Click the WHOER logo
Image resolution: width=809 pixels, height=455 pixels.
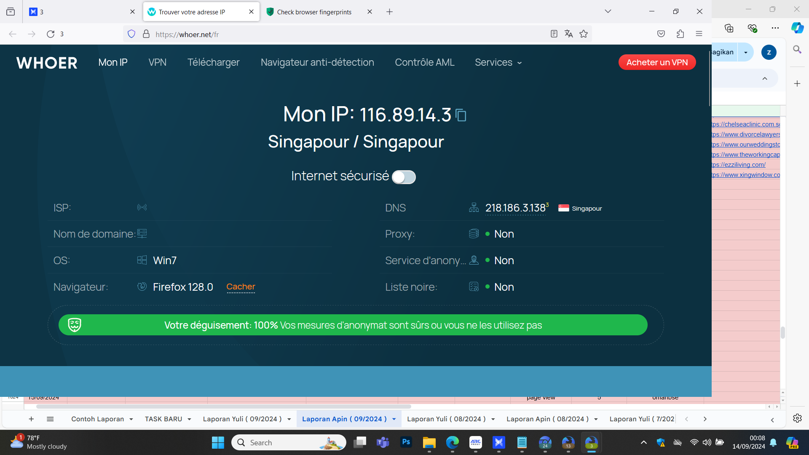[x=47, y=63]
